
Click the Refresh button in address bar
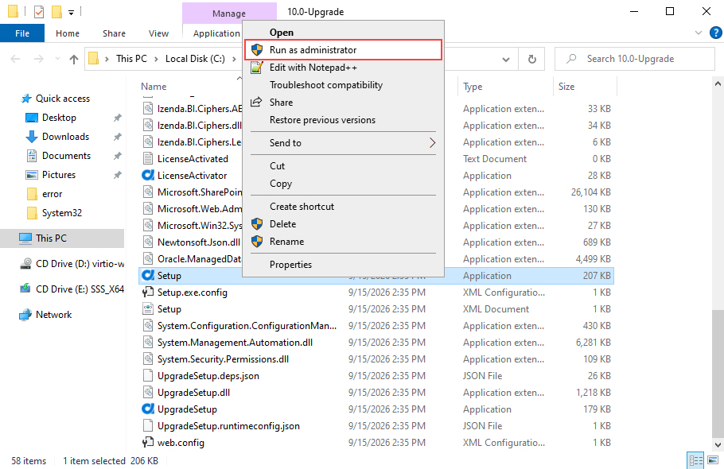point(532,59)
